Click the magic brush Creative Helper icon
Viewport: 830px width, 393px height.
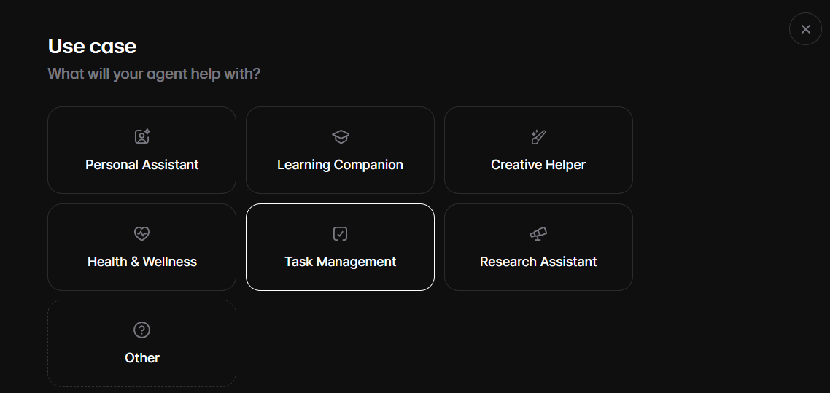(538, 136)
